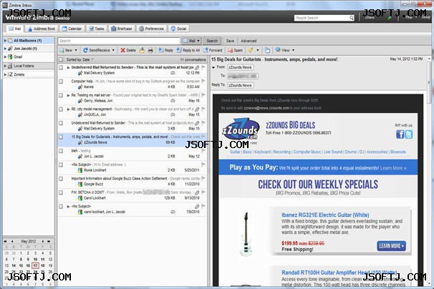The width and height of the screenshot is (434, 289).
Task: Click the Save search button
Action: pos(230,41)
